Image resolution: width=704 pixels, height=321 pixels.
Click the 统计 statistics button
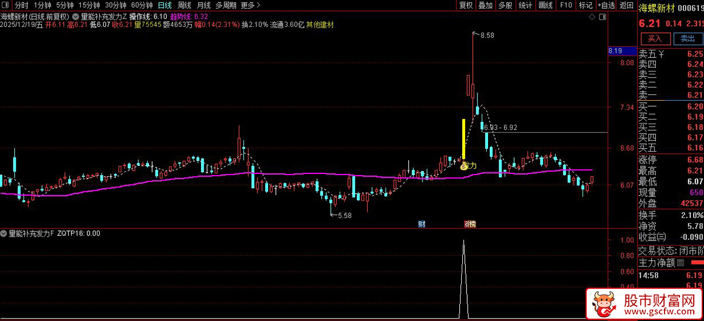tap(525, 5)
